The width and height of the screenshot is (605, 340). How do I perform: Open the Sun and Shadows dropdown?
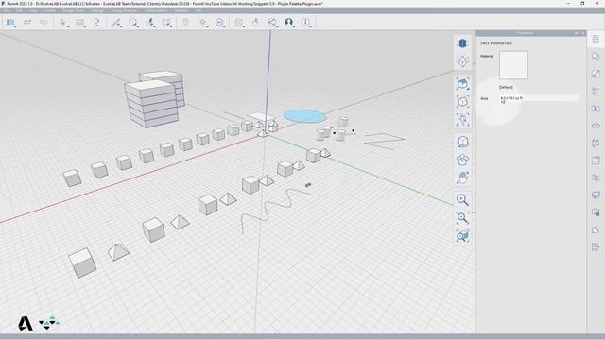tap(203, 23)
